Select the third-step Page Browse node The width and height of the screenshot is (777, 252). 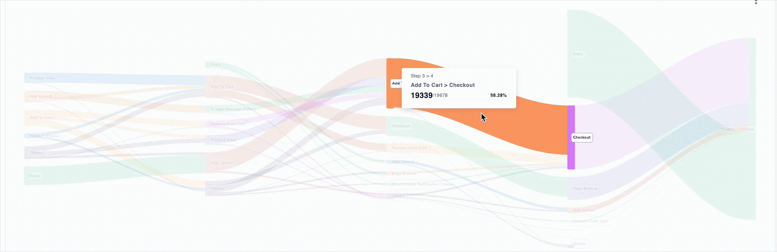point(404,173)
